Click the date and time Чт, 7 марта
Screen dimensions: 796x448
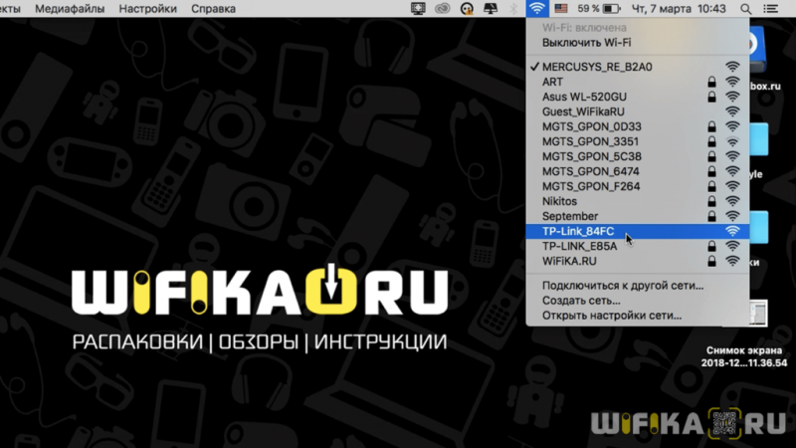[661, 9]
